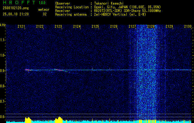Click the yellow power peak below 2123

pyautogui.click(x=59, y=120)
